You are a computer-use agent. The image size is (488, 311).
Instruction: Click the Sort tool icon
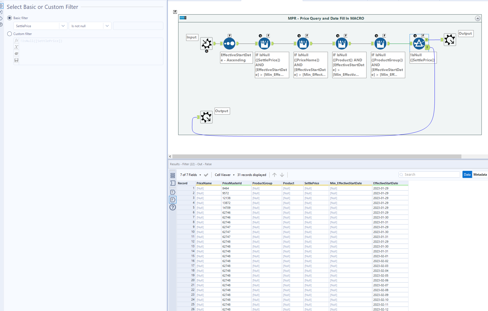click(229, 43)
